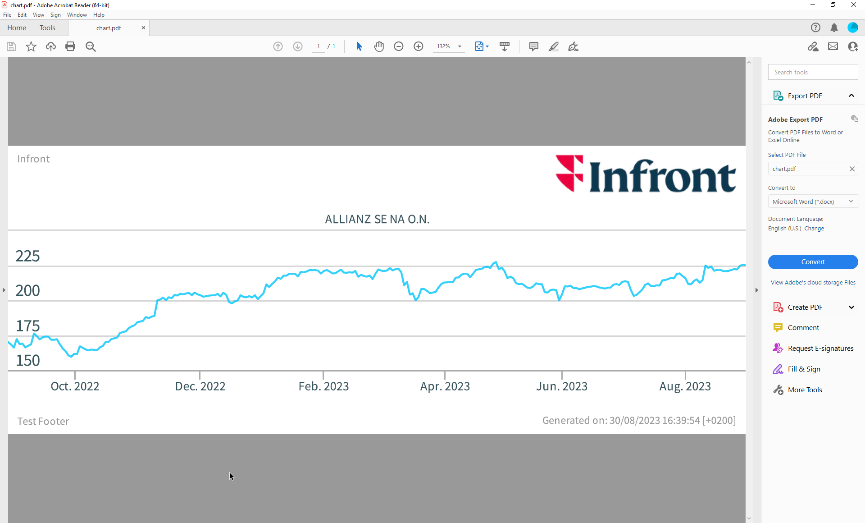This screenshot has height=523, width=865.
Task: Open the Window menu
Action: tap(77, 15)
